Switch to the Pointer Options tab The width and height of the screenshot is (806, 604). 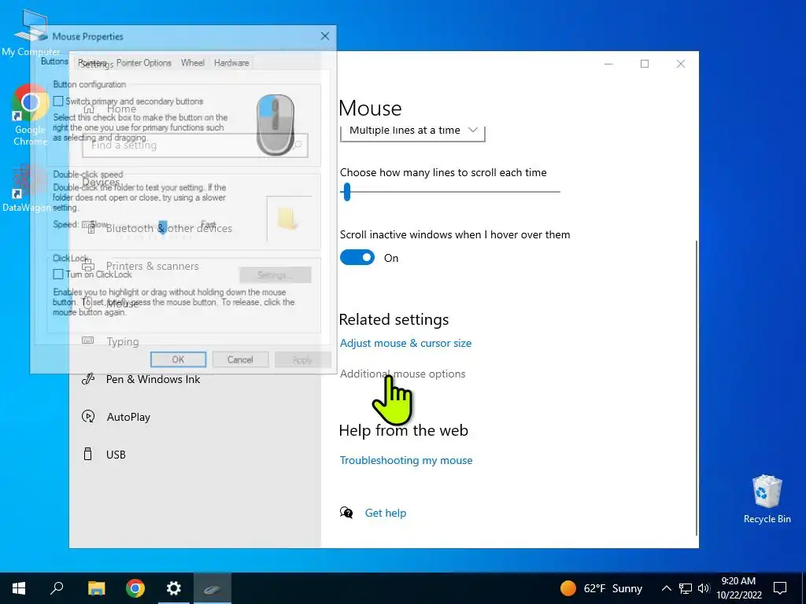[144, 63]
